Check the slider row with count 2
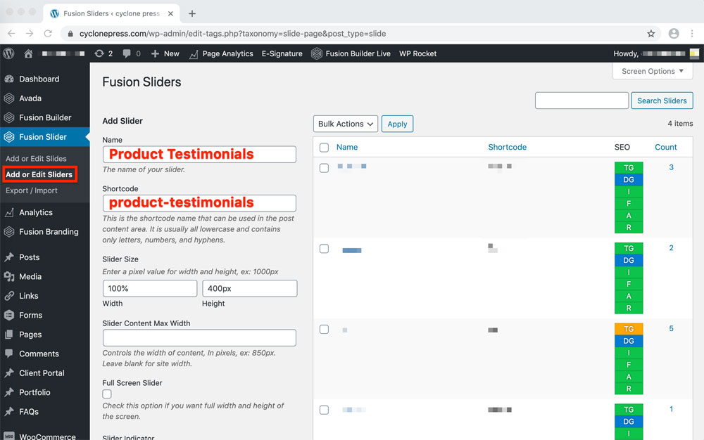704x440 pixels. [324, 249]
